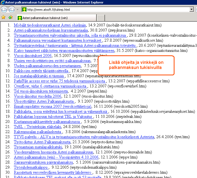Open Työnantajasuoritusten valvontailmoitus jaksolta link
This screenshot has height=178, width=197.
coord(70,35)
